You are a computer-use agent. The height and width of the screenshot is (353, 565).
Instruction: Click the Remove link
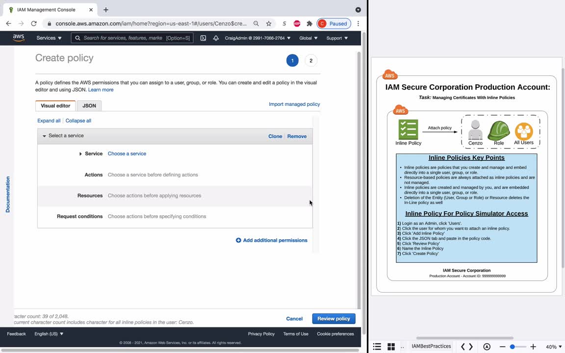[297, 136]
